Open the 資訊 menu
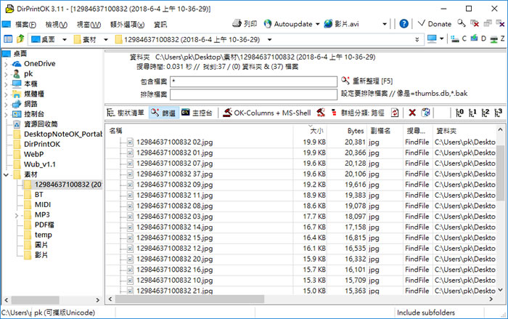 pyautogui.click(x=160, y=24)
